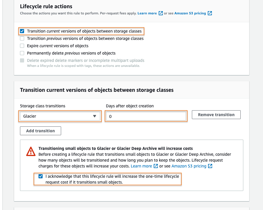Image resolution: width=263 pixels, height=210 pixels.
Task: Uncheck the small objects cost acknowledgment
Action: click(40, 176)
